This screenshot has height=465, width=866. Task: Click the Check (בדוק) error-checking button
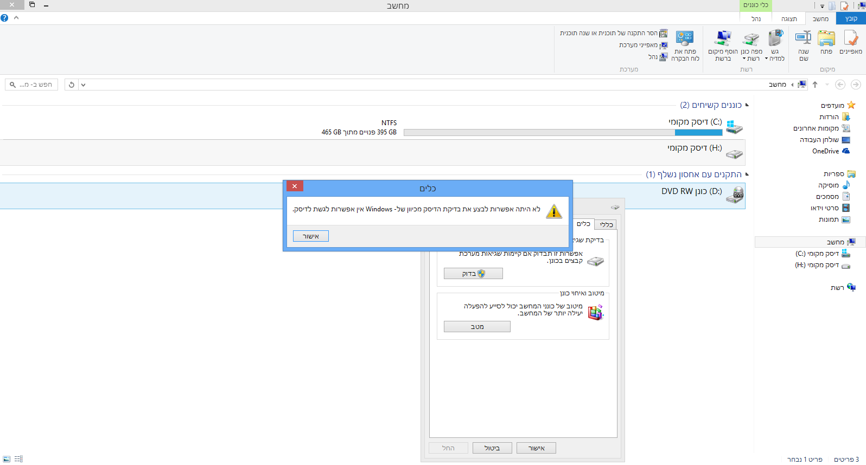[x=473, y=274]
